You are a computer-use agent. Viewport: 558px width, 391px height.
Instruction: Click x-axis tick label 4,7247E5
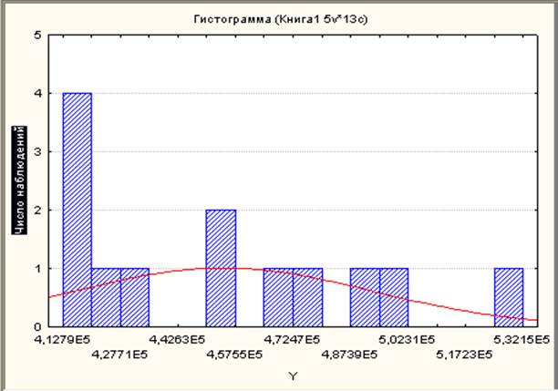(292, 339)
